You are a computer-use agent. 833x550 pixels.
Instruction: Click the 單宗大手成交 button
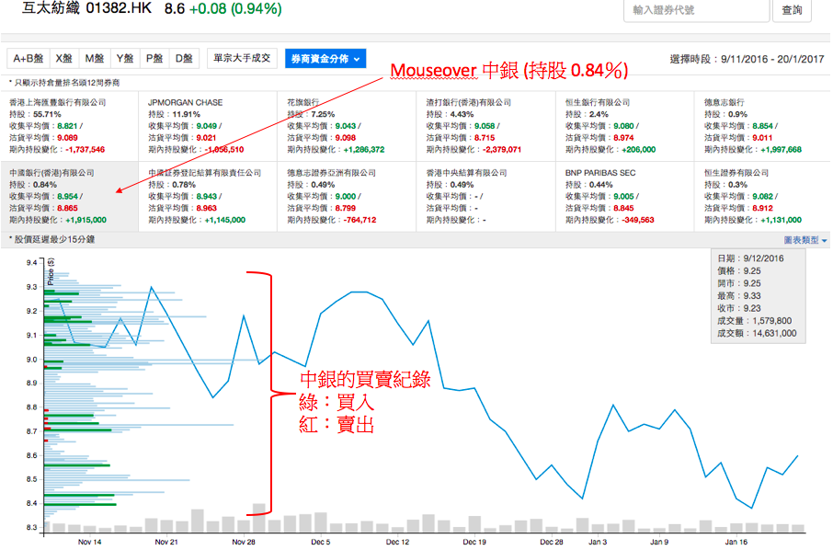(241, 58)
